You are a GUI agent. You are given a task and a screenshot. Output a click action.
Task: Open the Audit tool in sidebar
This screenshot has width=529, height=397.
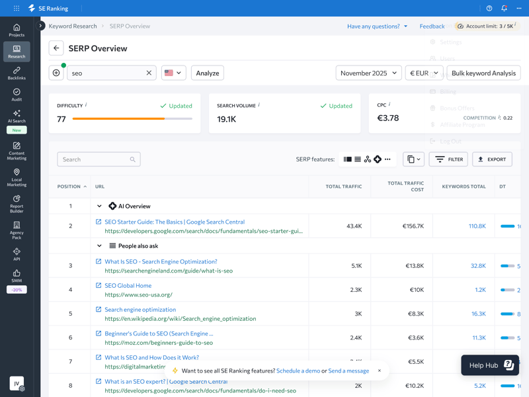pyautogui.click(x=17, y=95)
